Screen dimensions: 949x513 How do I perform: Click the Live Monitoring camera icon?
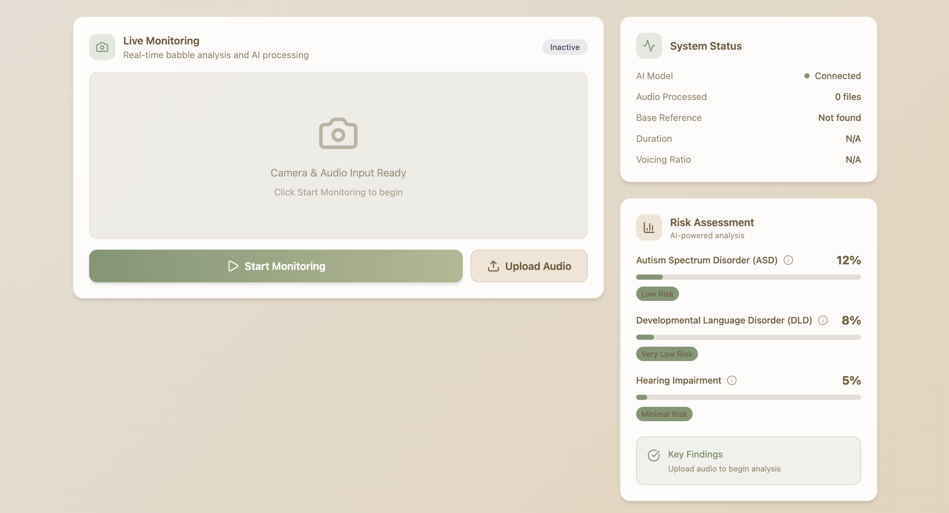102,47
